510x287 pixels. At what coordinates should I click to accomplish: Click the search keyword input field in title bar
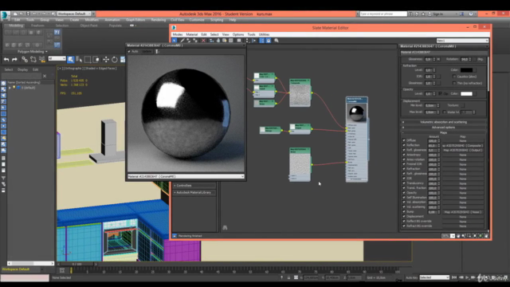383,14
